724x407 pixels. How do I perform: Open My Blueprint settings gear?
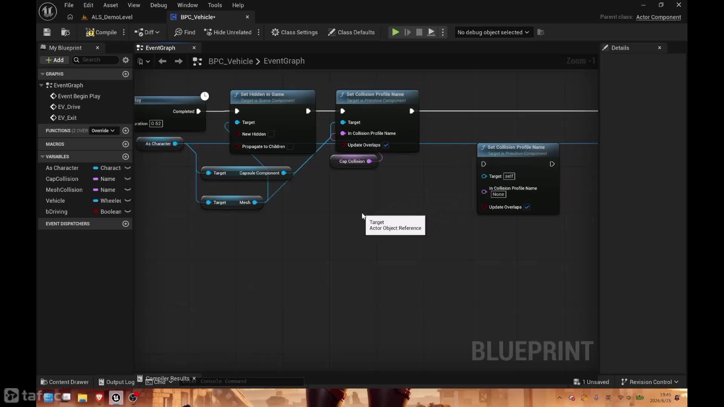126,60
